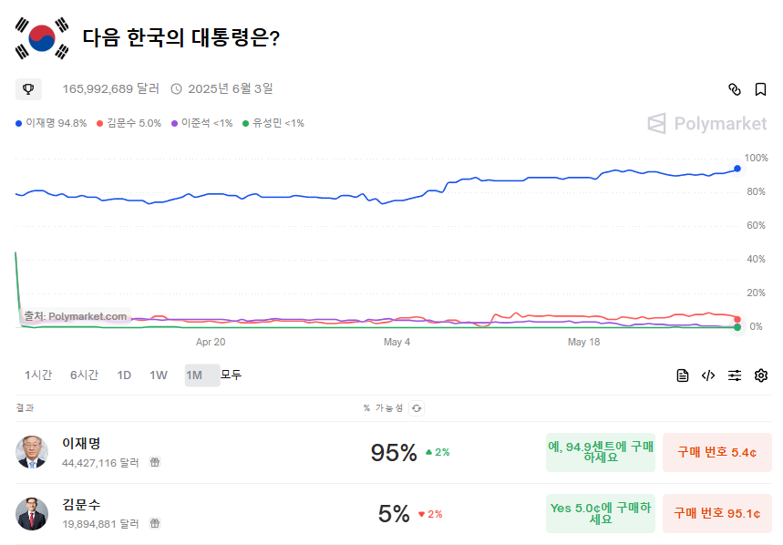Click the 이재명 blue legend dot
The height and width of the screenshot is (545, 783).
(19, 123)
